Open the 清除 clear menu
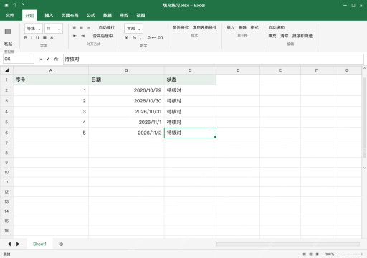Screen dimensions: 367x258 285,36
